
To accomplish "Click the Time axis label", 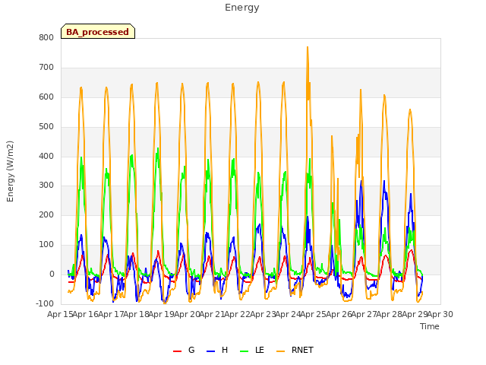I will point(430,326).
